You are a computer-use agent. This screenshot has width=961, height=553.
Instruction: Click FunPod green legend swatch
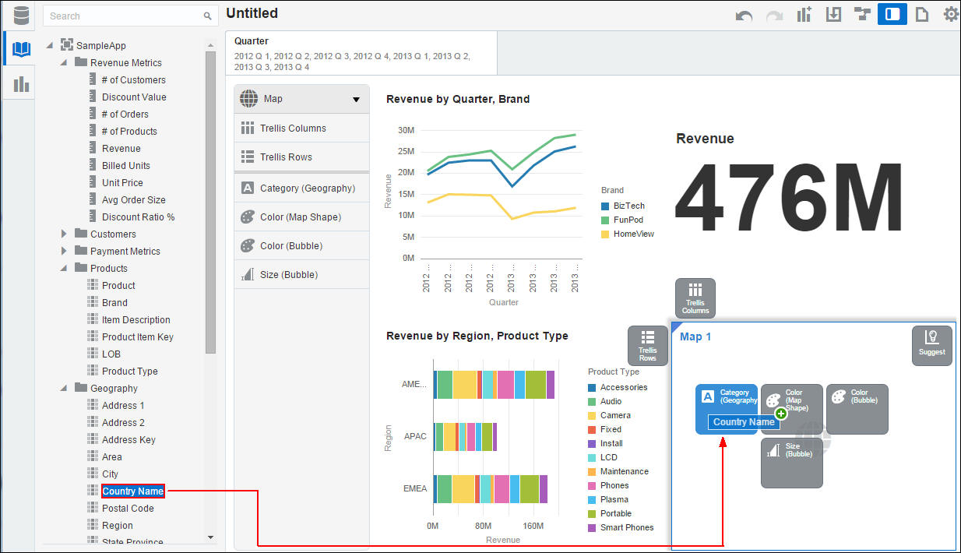(605, 220)
